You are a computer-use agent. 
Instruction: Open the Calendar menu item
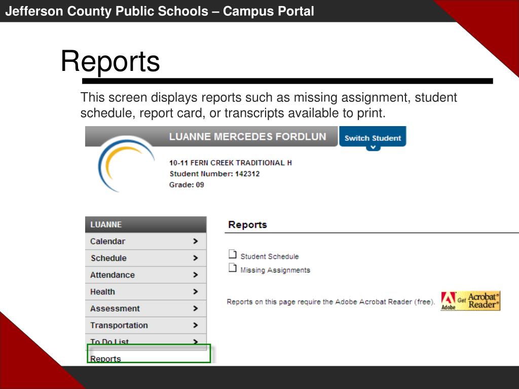pos(145,242)
